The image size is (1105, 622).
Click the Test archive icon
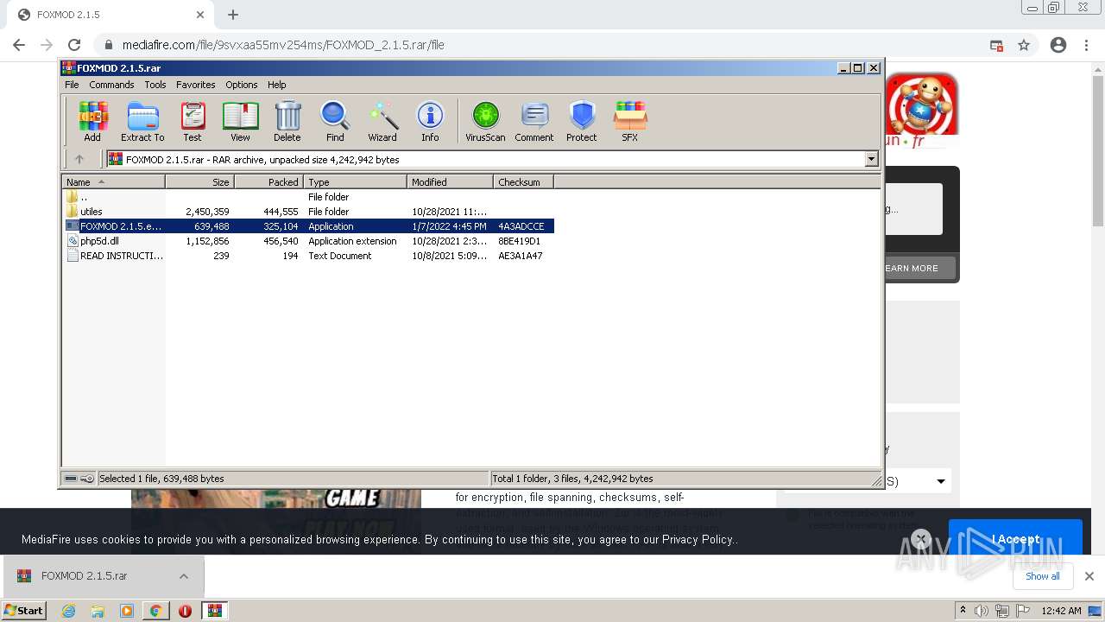(193, 121)
